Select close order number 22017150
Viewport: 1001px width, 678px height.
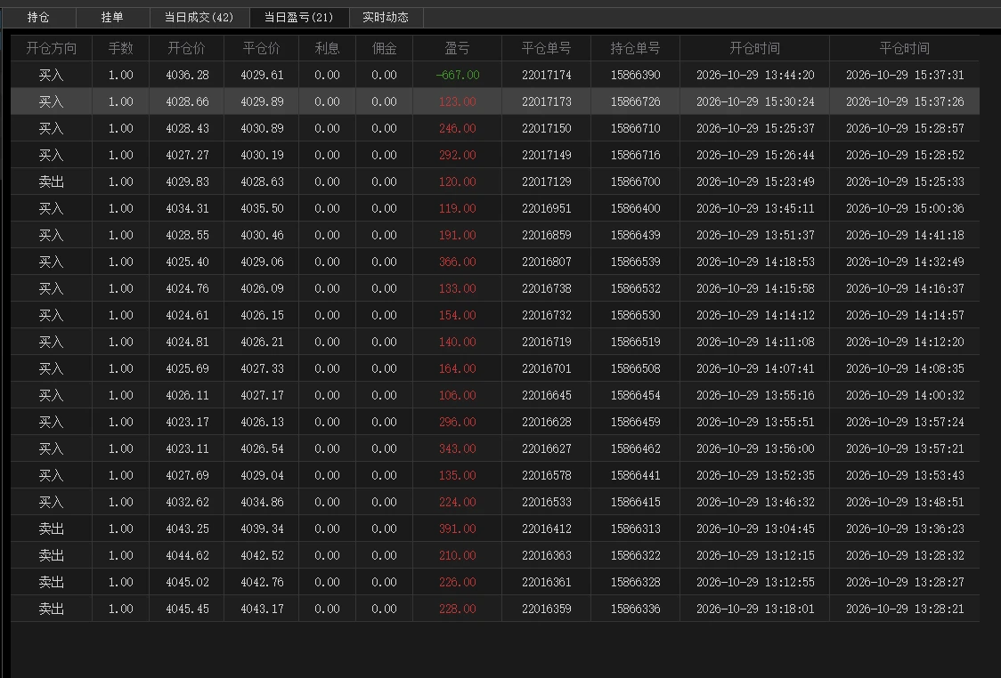point(547,129)
